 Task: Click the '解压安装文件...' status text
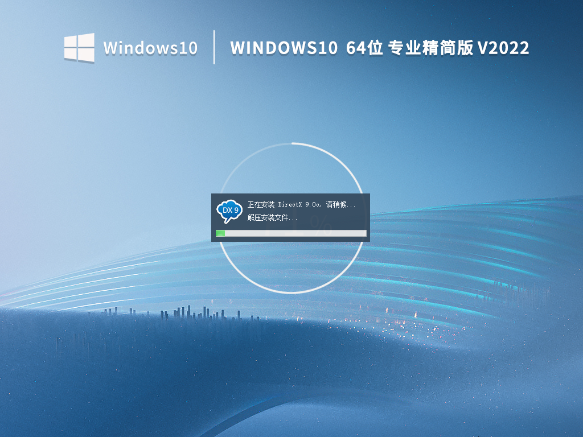tap(273, 217)
